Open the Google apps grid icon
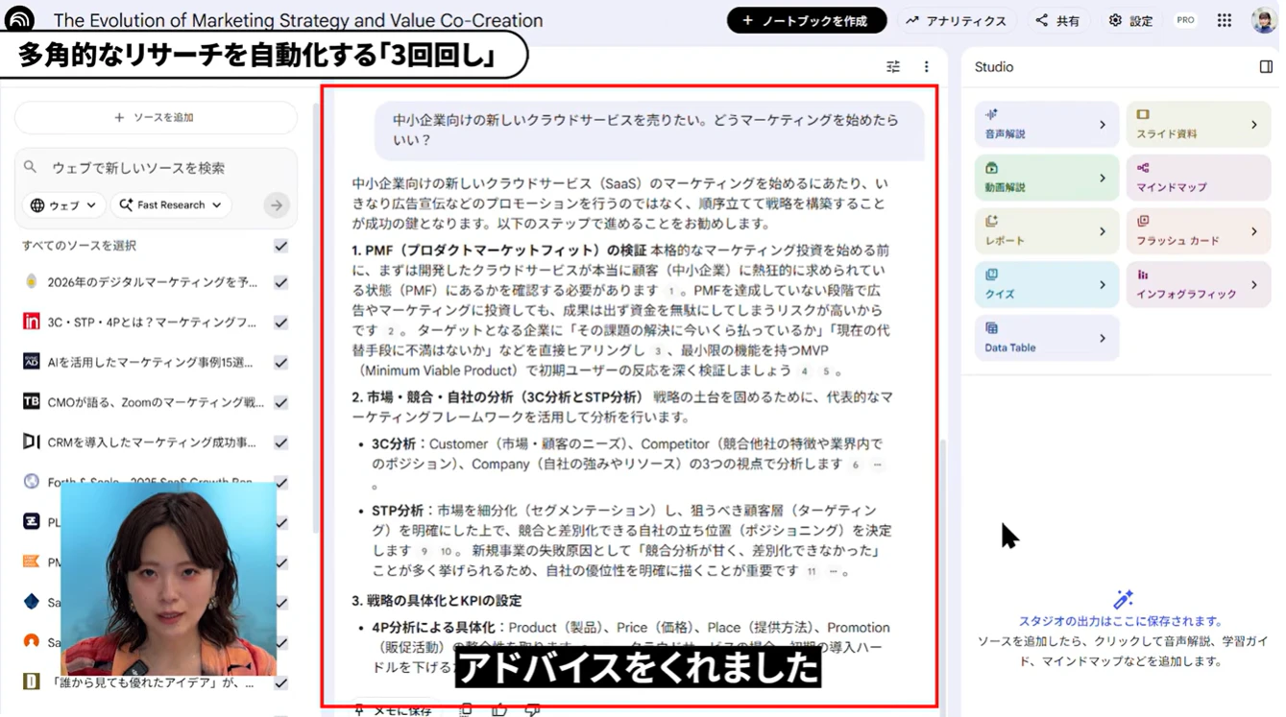Screen dimensions: 1286x717 click(1225, 20)
